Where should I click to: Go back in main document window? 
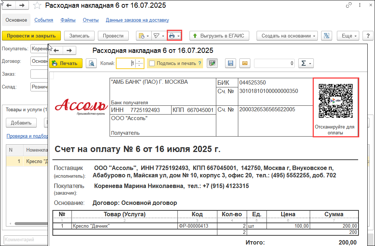coord(9,5)
